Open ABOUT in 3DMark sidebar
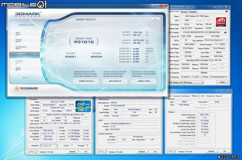 18,68
